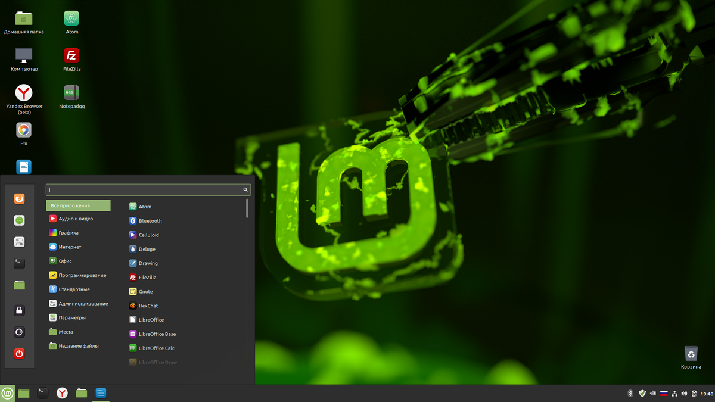Select the Atom icon on the desktop

coord(71,23)
